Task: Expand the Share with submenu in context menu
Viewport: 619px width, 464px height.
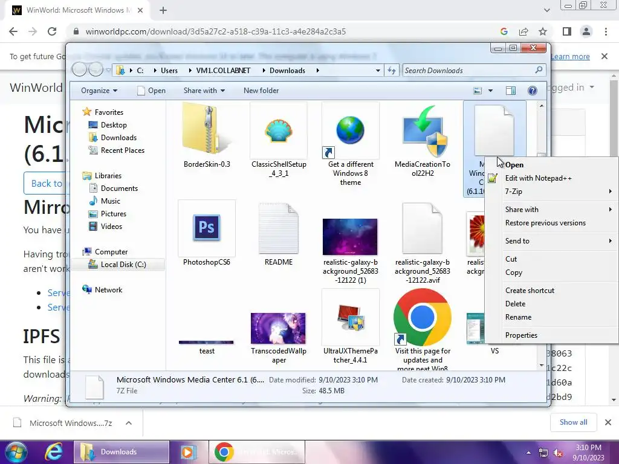Action: [x=551, y=210]
